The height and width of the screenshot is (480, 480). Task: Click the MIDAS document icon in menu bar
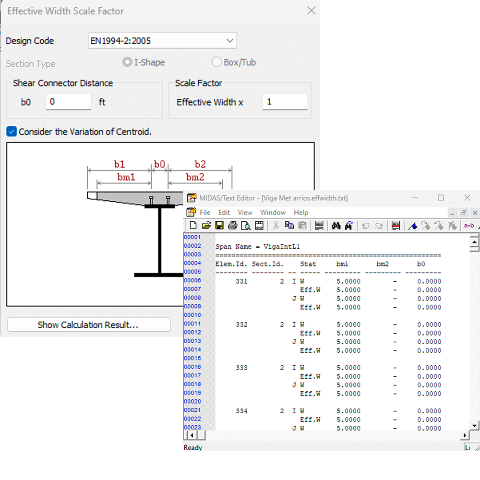(191, 212)
